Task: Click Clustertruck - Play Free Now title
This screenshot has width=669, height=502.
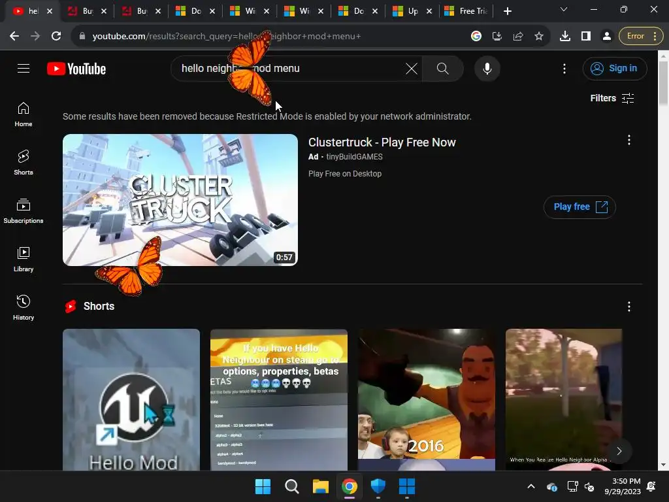Action: (382, 142)
